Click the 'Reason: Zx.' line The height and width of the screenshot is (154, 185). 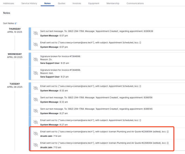pos(46,59)
